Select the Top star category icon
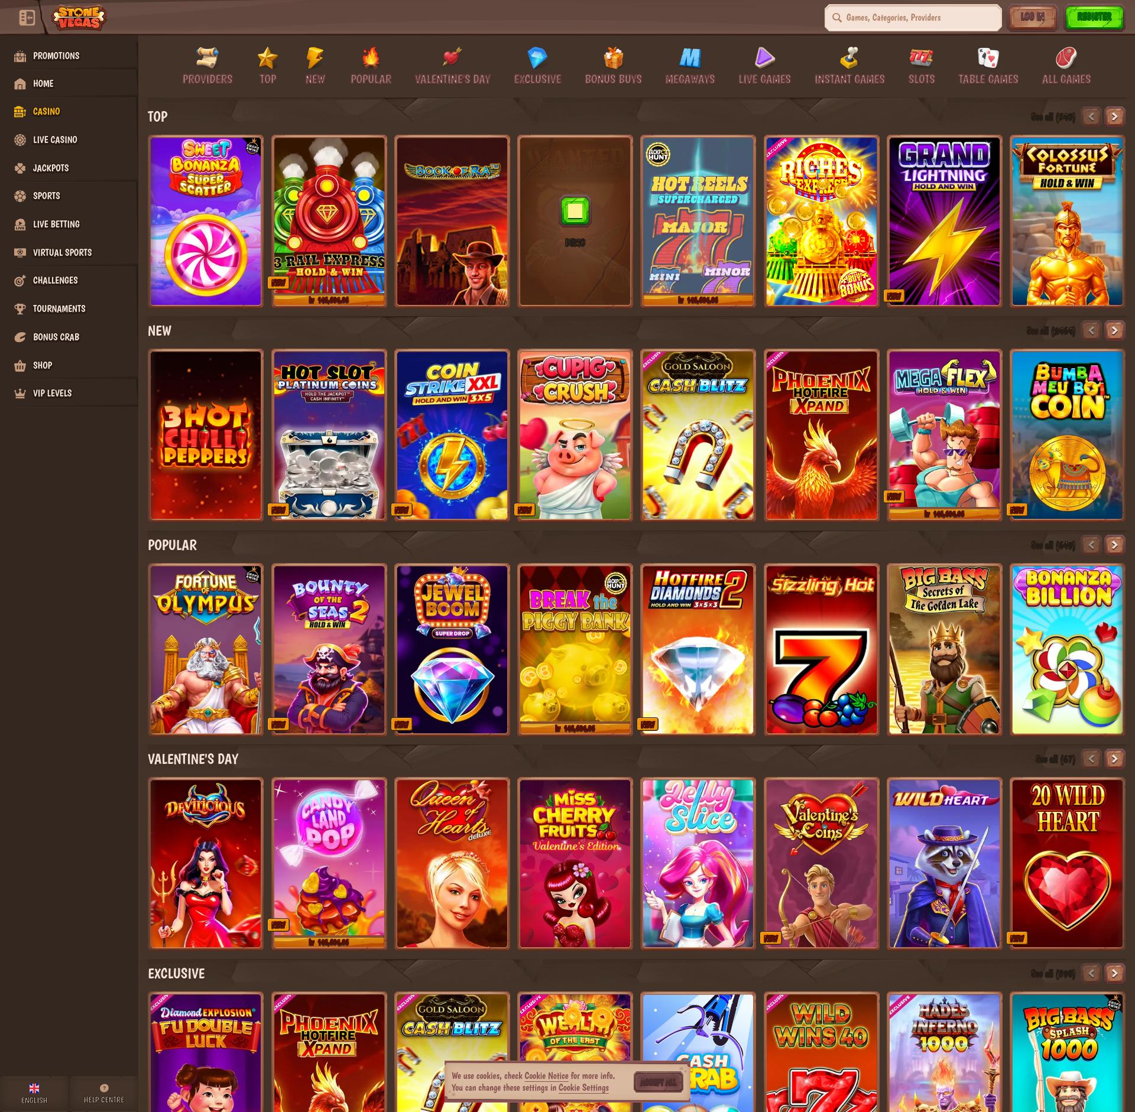1135x1112 pixels. 267,58
